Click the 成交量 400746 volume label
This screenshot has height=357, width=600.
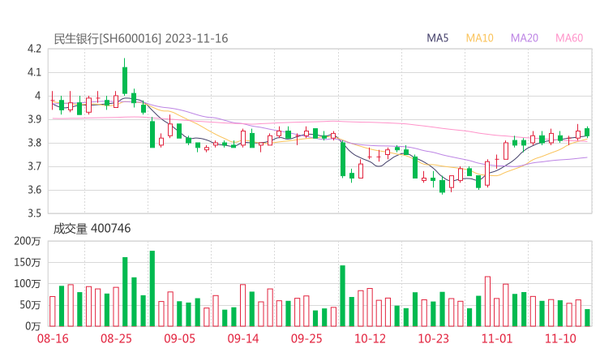point(92,229)
